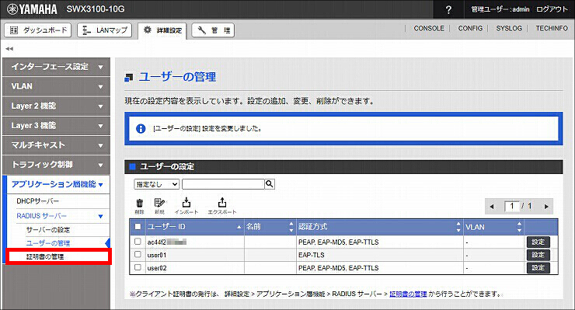This screenshot has width=575, height=310.
Task: Toggle select-all checkbox in table header
Action: coord(138,227)
